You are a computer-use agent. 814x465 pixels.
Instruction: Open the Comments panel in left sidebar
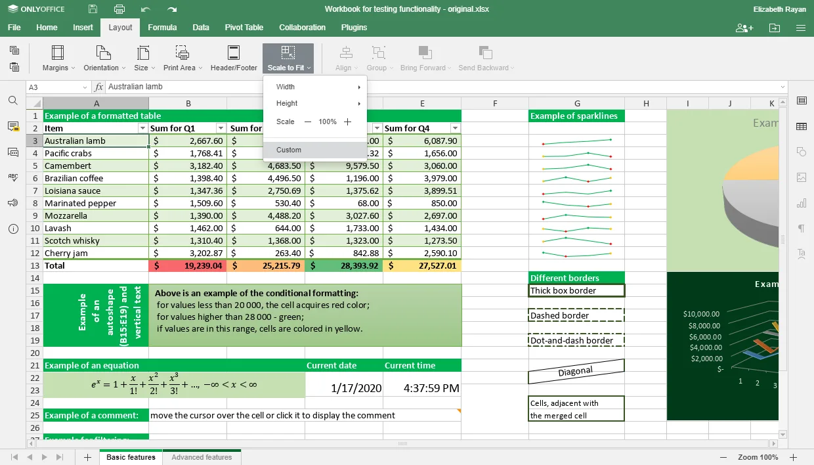[x=13, y=126]
